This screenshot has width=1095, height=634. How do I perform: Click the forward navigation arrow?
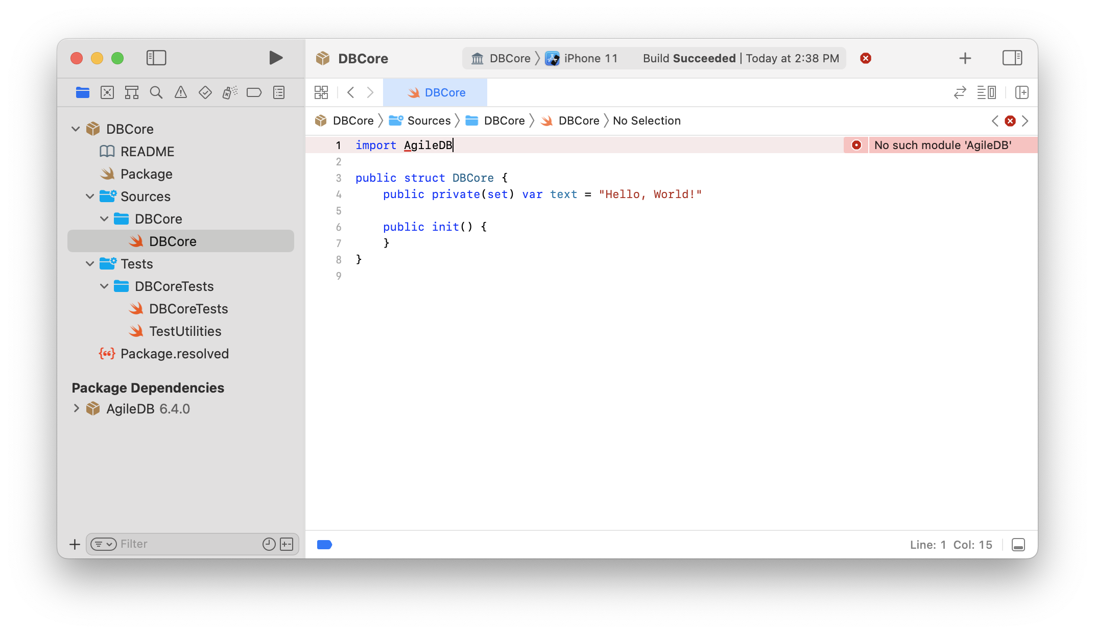coord(371,92)
